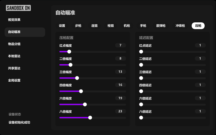Click the 二倍延迟 value field
The height and width of the screenshot is (135, 216).
coord(200,58)
